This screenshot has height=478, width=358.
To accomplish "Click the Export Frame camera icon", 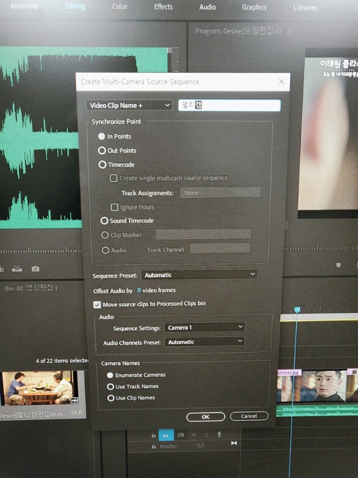I will [x=35, y=267].
